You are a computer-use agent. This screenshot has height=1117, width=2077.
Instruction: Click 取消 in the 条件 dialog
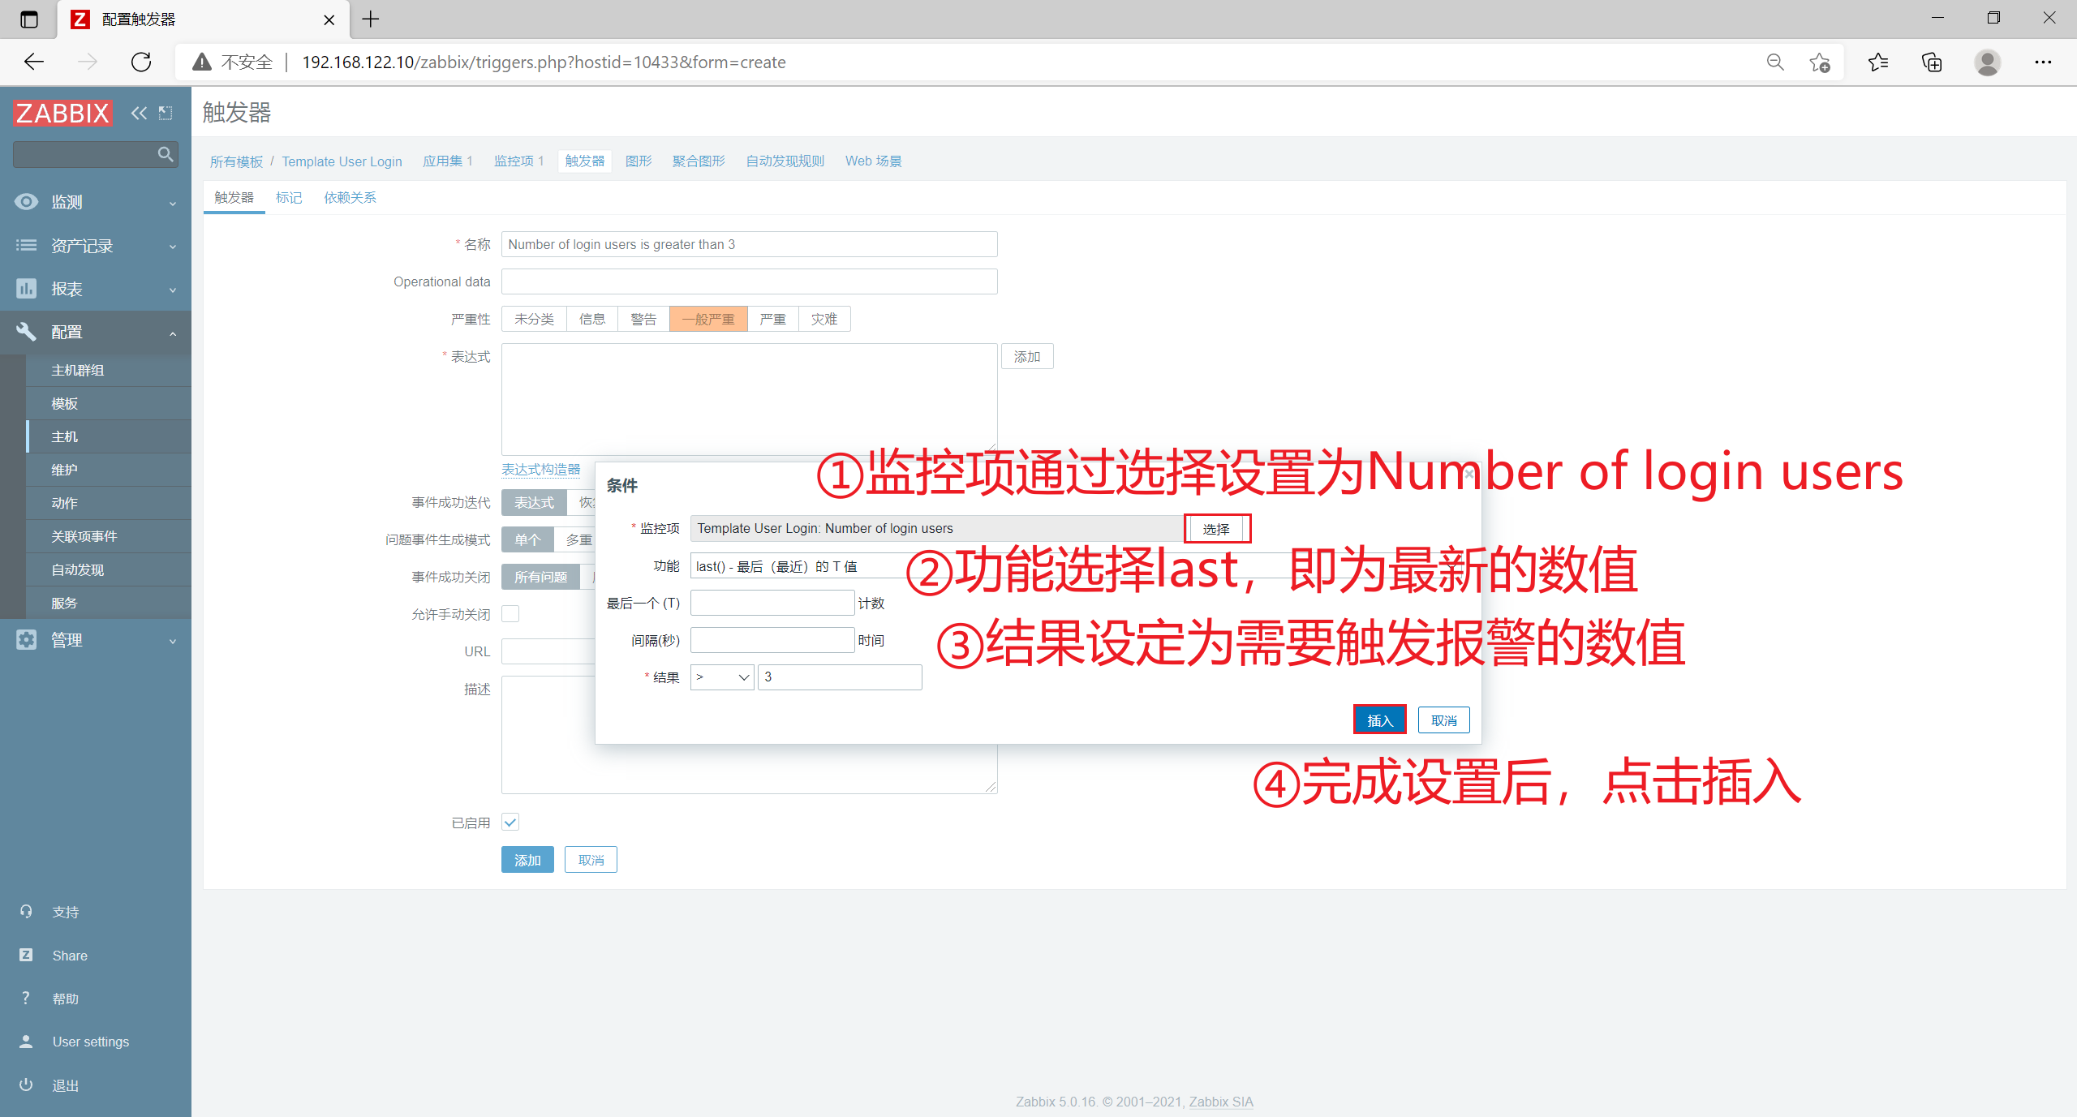pyautogui.click(x=1444, y=720)
